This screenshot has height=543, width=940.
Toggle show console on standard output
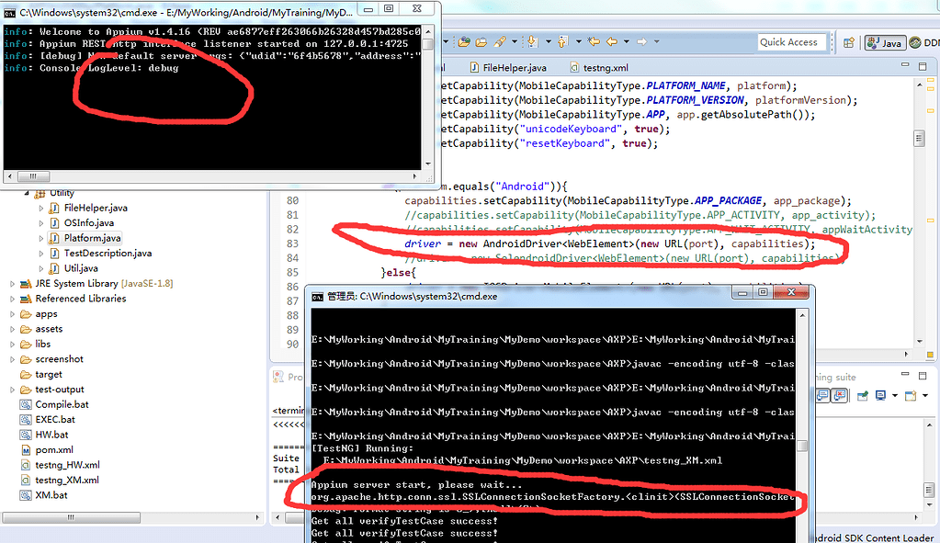pos(823,396)
